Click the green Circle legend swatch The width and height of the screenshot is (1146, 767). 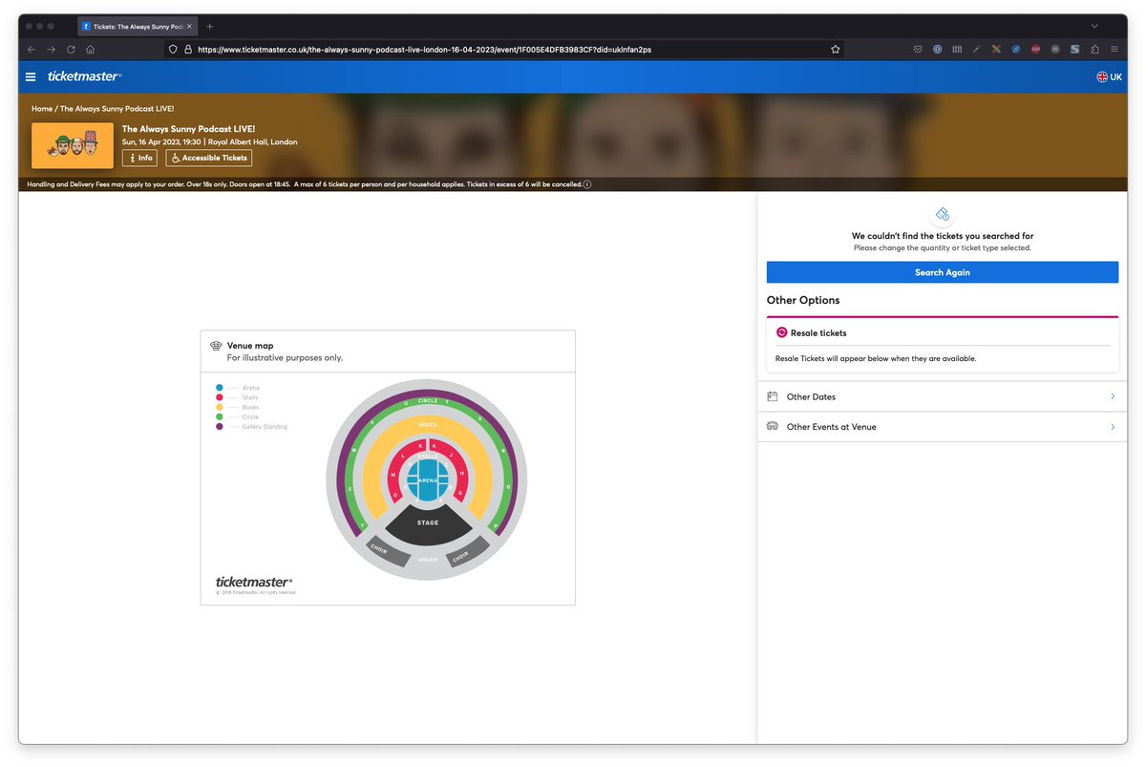(220, 416)
